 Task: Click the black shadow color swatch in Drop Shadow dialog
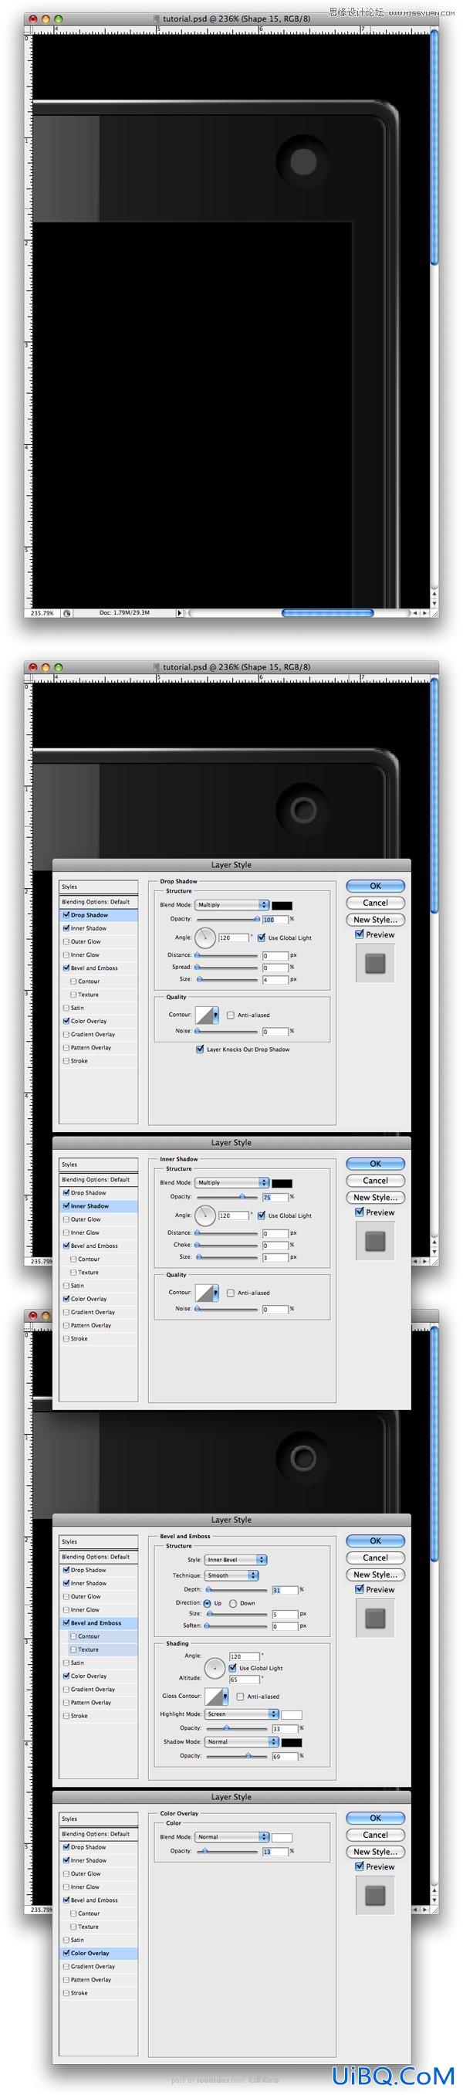pyautogui.click(x=282, y=905)
